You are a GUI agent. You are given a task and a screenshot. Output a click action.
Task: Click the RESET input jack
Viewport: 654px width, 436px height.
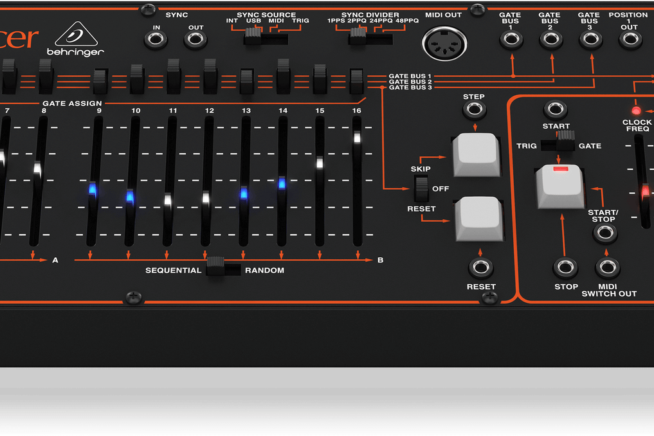481,268
